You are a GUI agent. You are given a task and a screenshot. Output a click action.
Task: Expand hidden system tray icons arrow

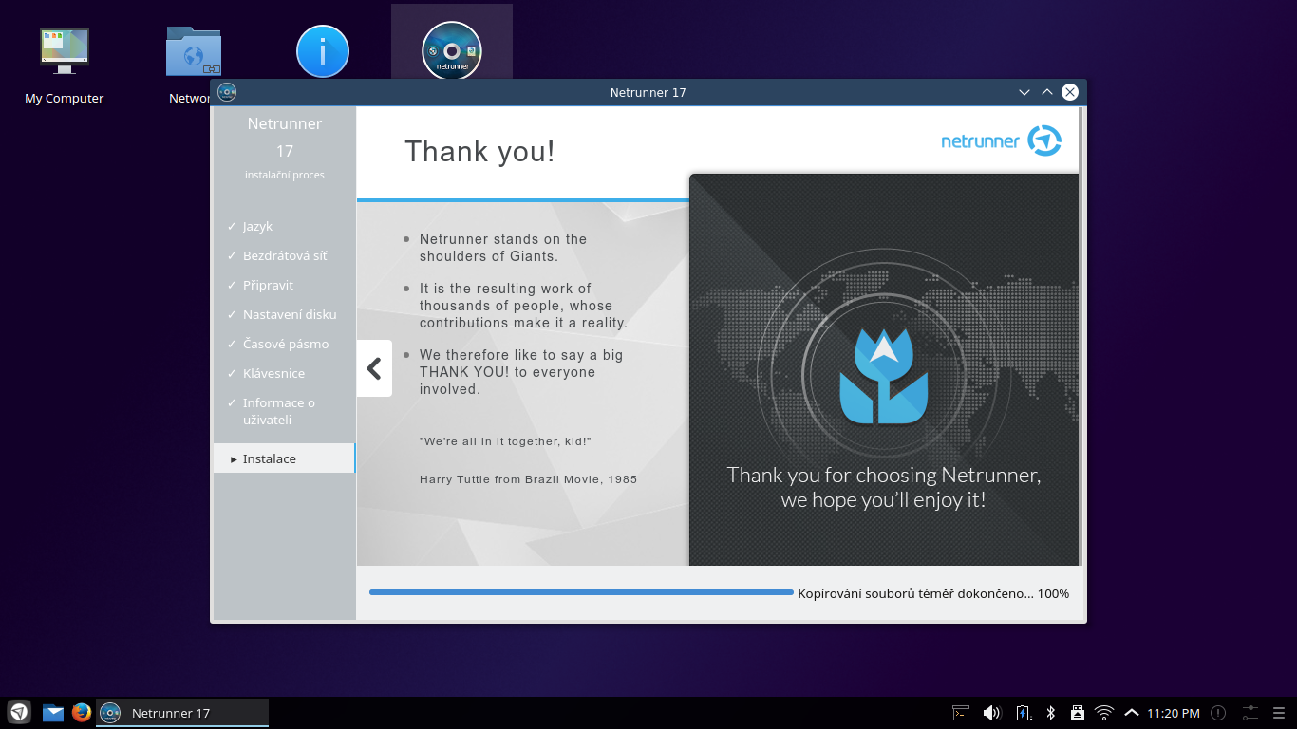1131,713
